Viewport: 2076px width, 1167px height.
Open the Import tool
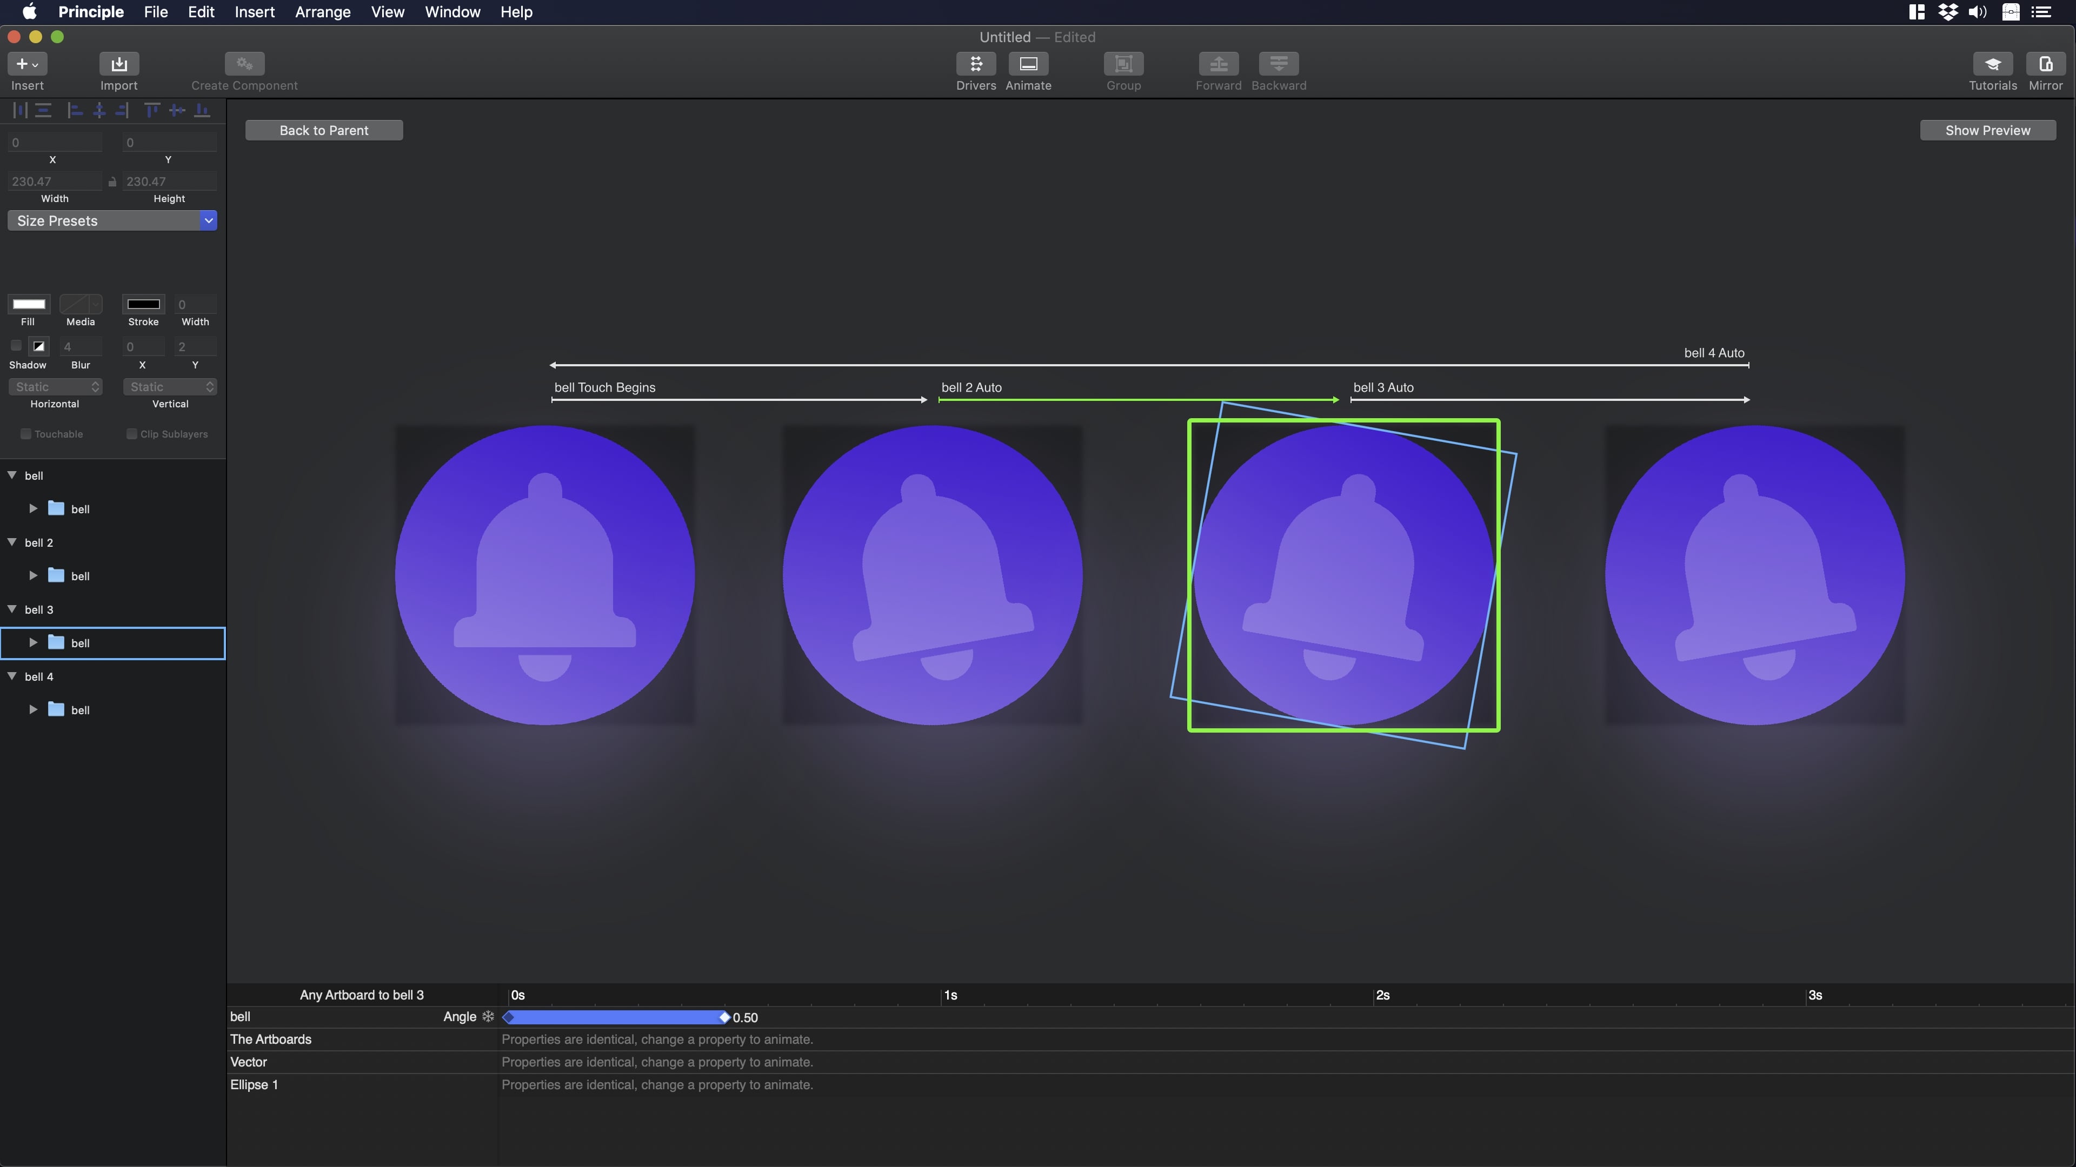coord(118,64)
